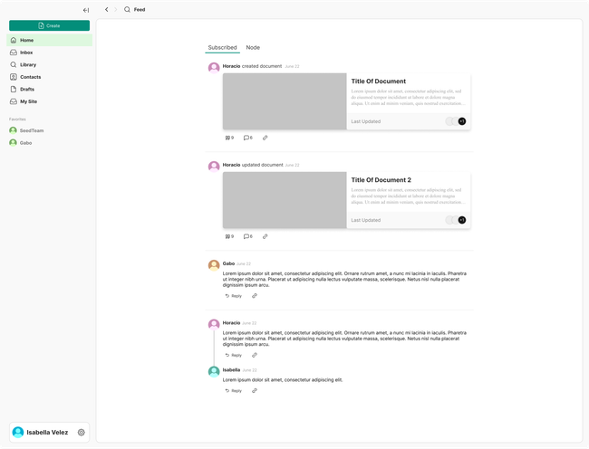Open SeedTeam under Favorites
This screenshot has width=589, height=449.
coord(31,130)
